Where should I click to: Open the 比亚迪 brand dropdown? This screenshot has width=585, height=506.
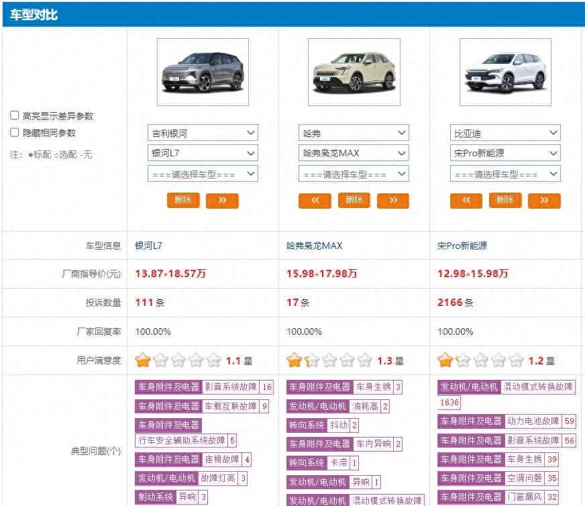point(505,133)
